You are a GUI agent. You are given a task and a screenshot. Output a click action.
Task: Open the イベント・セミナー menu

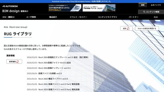tap(78, 17)
